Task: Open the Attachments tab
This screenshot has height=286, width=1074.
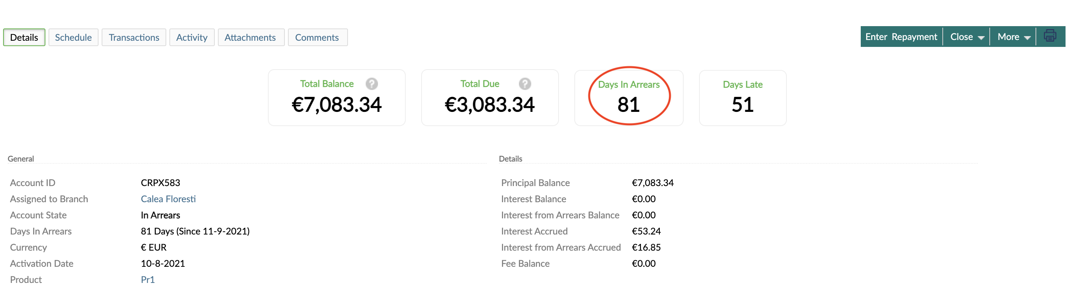Action: [251, 37]
